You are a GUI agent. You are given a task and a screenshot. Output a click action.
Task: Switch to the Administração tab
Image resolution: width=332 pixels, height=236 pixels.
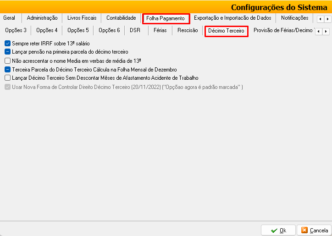[42, 18]
